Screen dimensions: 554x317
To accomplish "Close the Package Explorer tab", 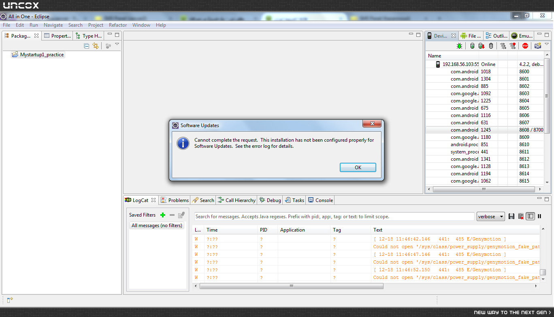I will [36, 36].
